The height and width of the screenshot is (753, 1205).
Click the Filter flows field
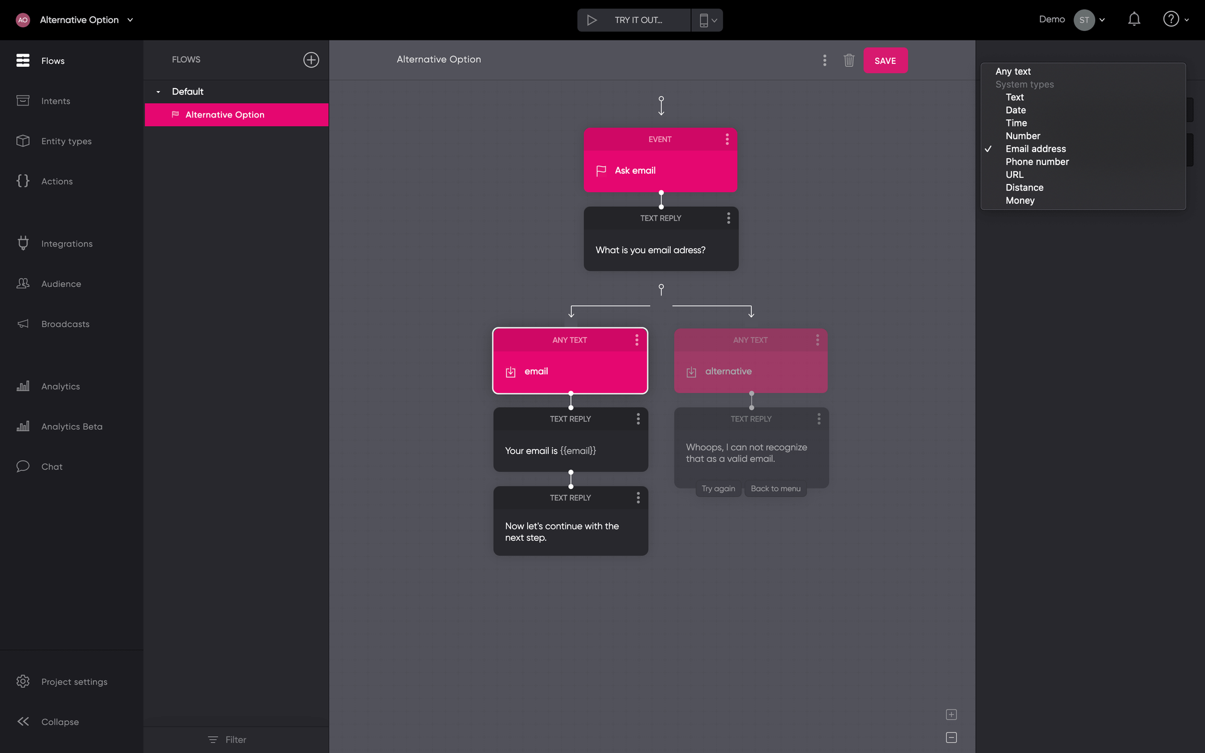tap(235, 739)
